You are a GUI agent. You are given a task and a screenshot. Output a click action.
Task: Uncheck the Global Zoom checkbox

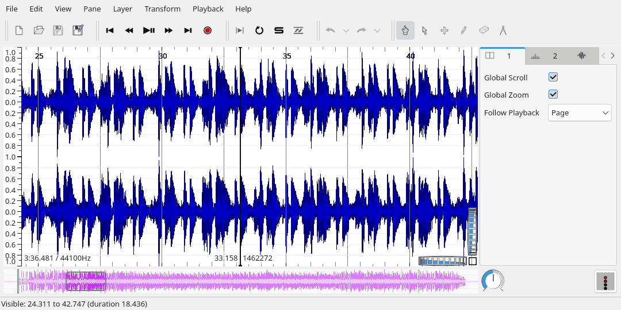(x=553, y=95)
